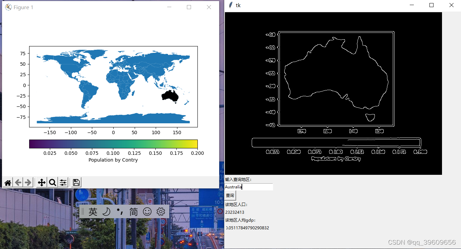Viewport: 461px width, 249px height.
Task: Minimize the tk window
Action: point(412,5)
